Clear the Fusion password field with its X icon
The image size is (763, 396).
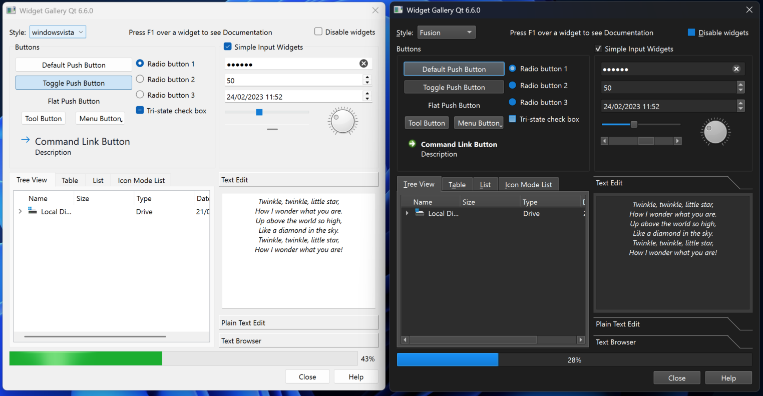click(x=736, y=69)
